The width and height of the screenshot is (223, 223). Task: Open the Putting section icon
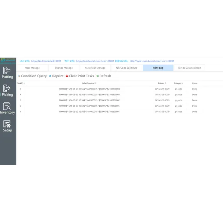(7, 70)
